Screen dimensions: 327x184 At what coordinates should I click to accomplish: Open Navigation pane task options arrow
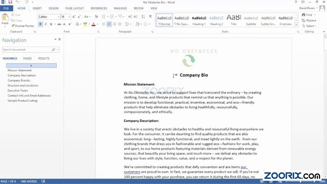[x=55, y=39]
